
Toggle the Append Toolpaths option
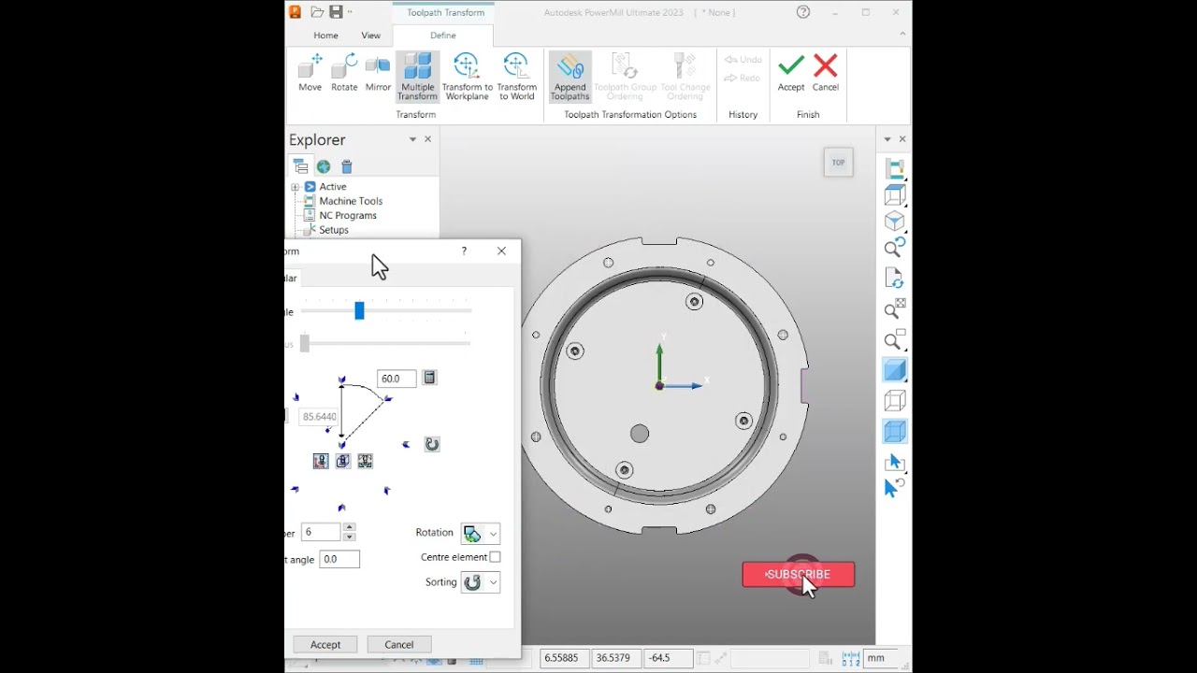coord(570,77)
